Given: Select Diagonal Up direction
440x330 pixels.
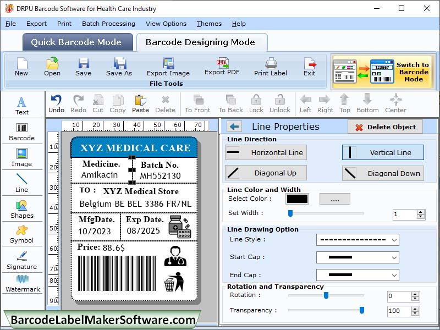Looking at the screenshot, I should click(266, 173).
